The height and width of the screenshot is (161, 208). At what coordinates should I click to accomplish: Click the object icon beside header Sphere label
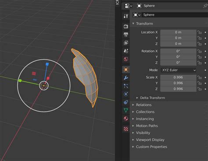[139, 6]
